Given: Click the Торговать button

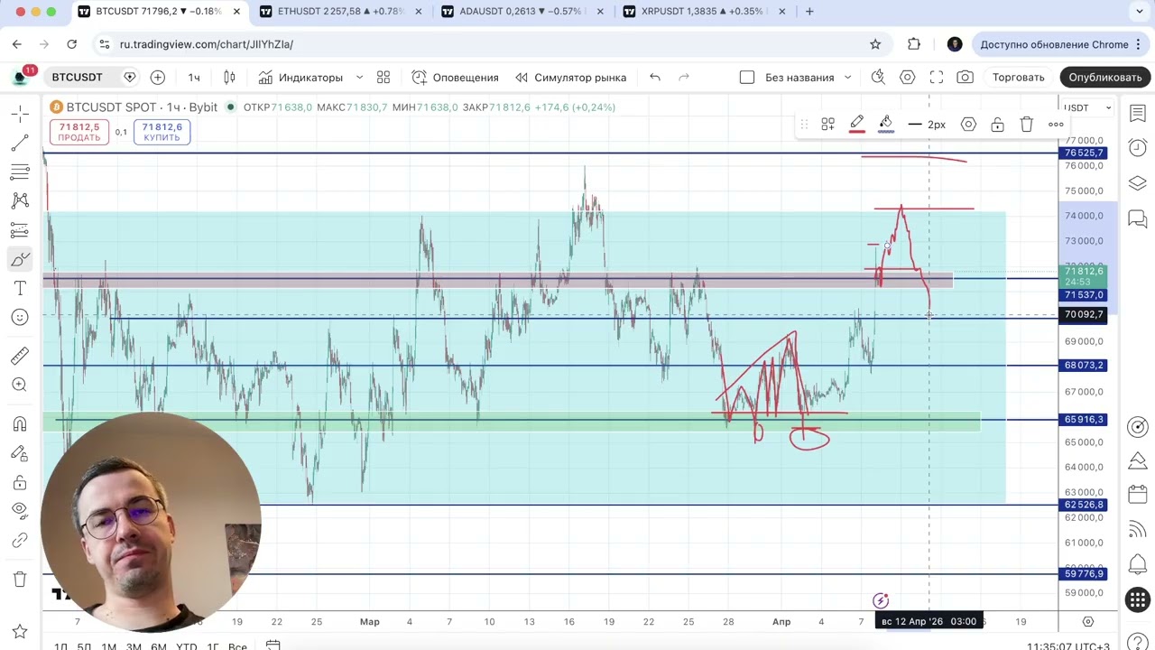Looking at the screenshot, I should coord(1018,77).
